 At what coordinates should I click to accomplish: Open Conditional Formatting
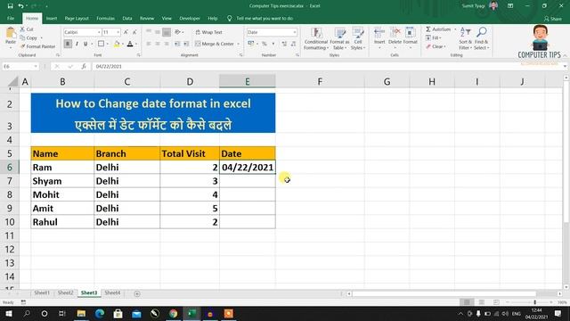coord(316,39)
